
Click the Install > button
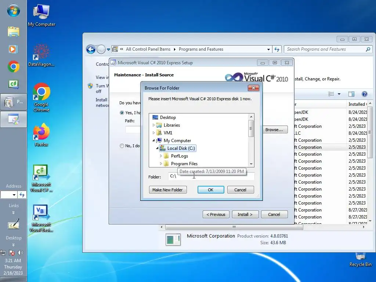pos(245,214)
